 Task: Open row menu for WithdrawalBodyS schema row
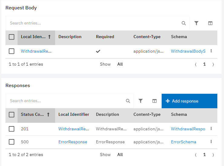tap(211, 51)
